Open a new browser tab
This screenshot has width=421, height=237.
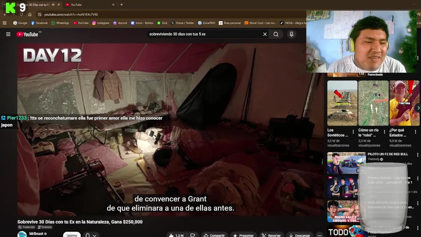(121, 5)
